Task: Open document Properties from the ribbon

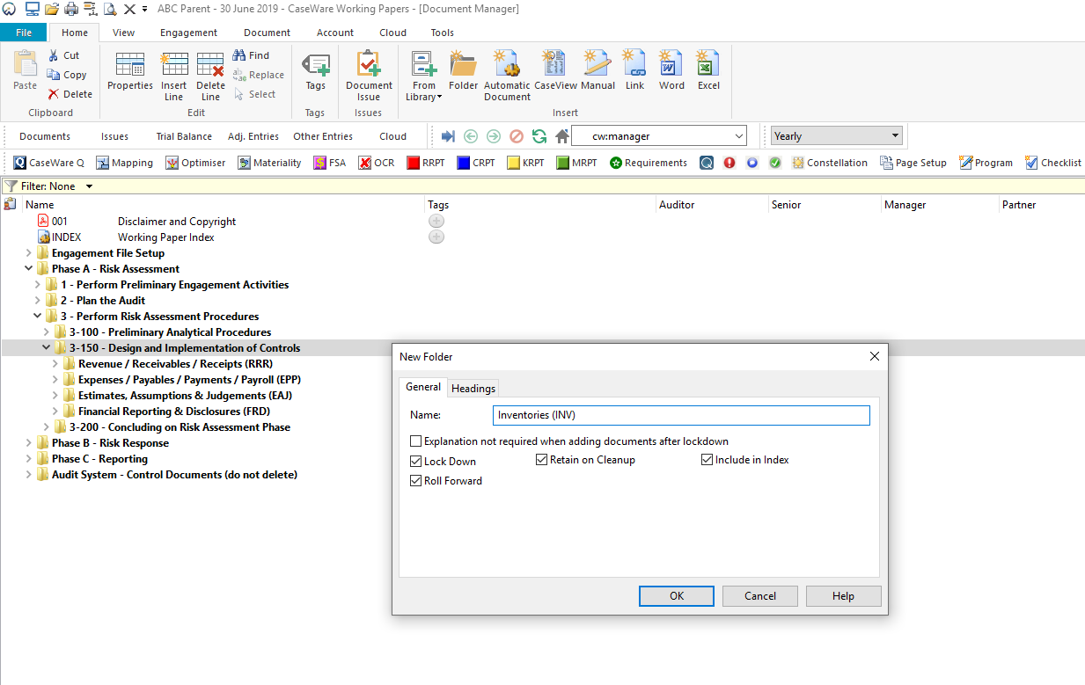Action: pyautogui.click(x=130, y=70)
